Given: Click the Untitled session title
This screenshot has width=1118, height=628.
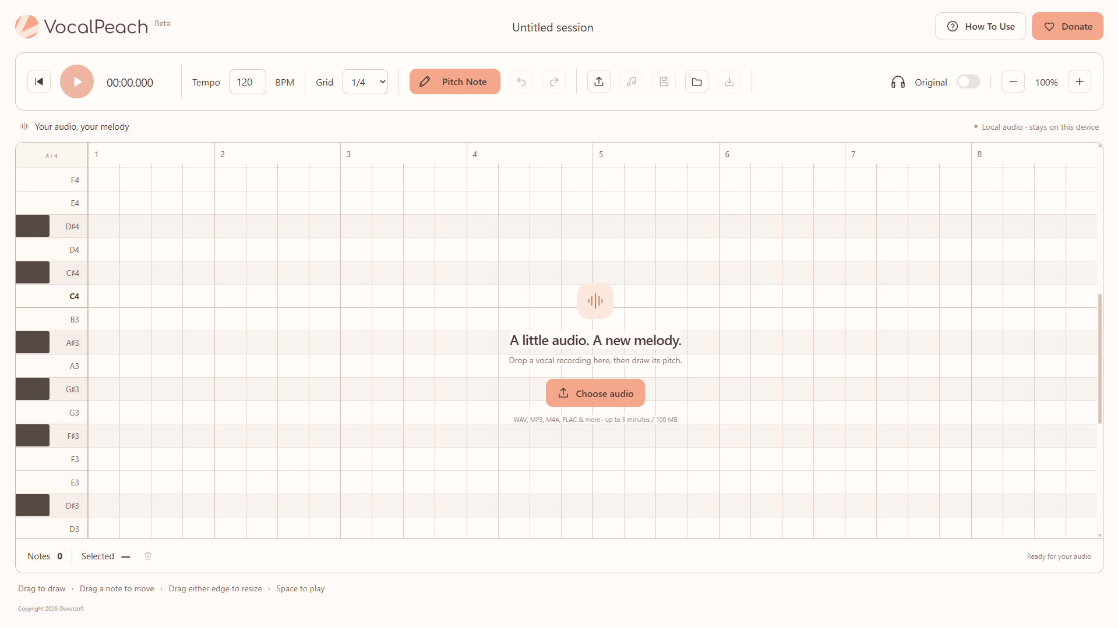Looking at the screenshot, I should [x=553, y=27].
